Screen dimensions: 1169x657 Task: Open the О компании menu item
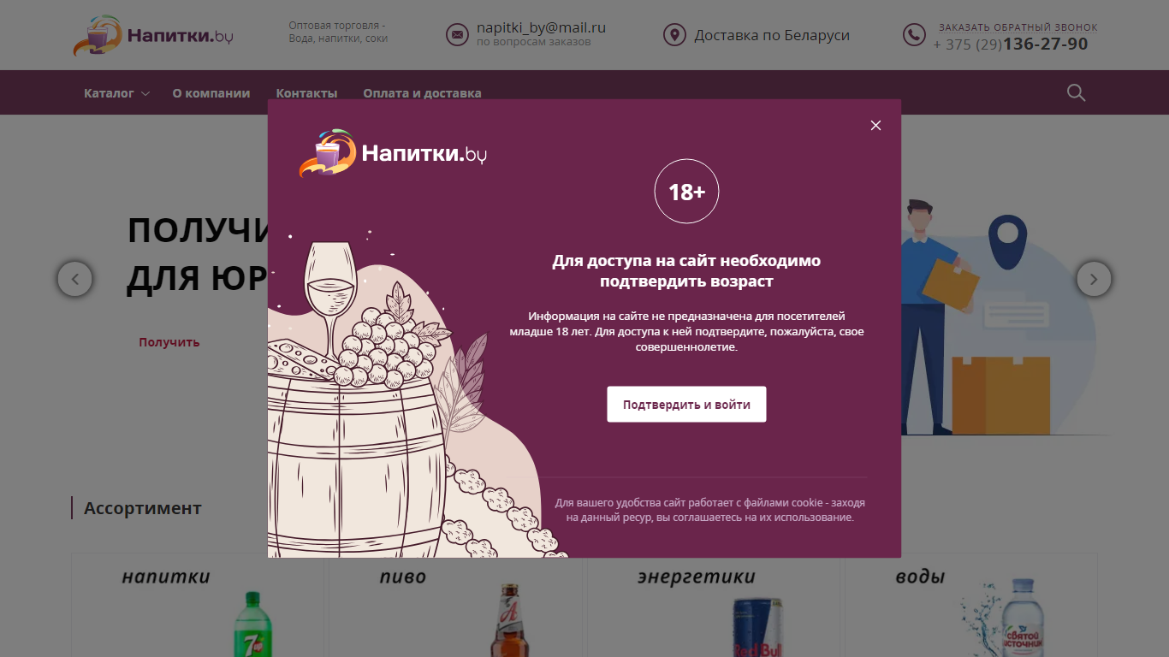point(211,93)
